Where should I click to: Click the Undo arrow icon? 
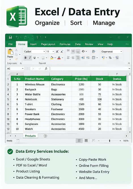17,37
